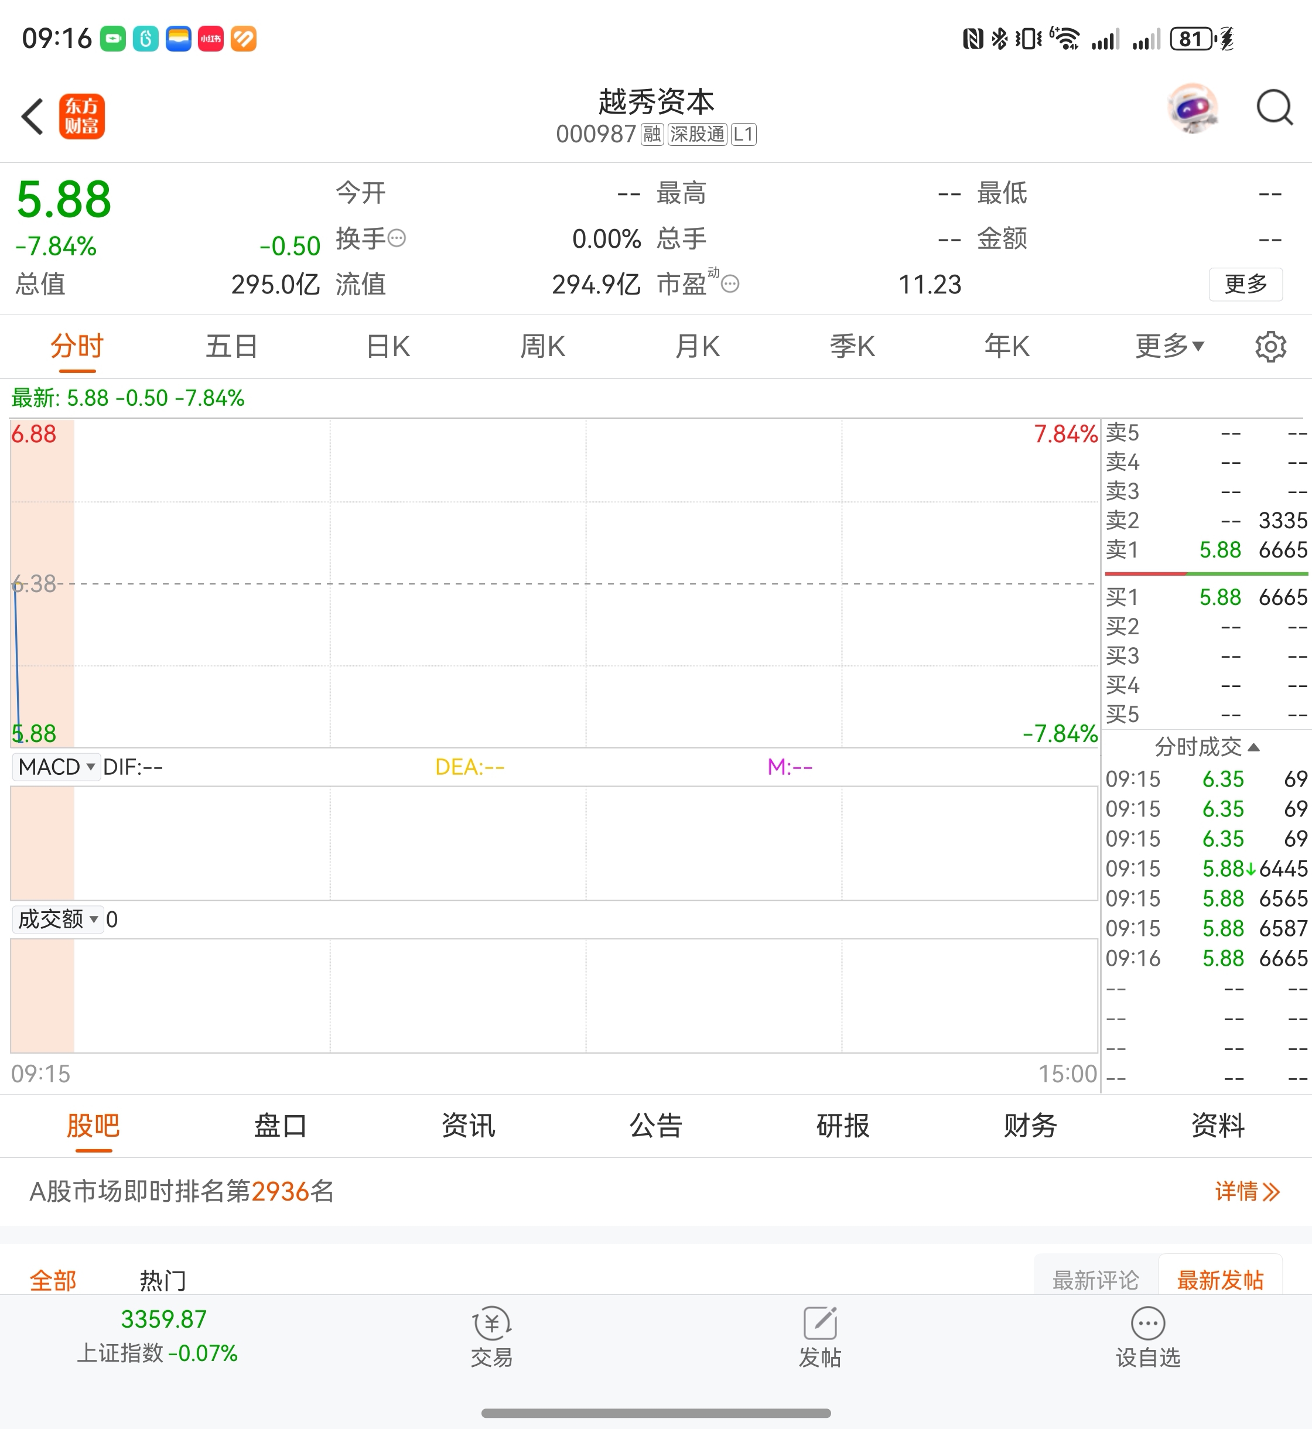Tap the 09:16 5.88 6665 trade row
The height and width of the screenshot is (1429, 1312).
pos(1206,958)
